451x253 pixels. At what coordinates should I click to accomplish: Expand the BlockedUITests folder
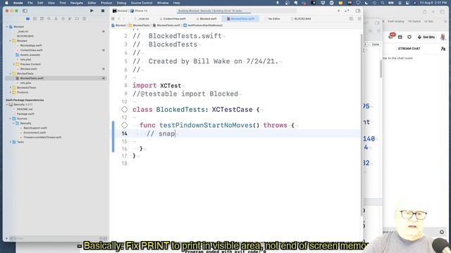[x=11, y=87]
